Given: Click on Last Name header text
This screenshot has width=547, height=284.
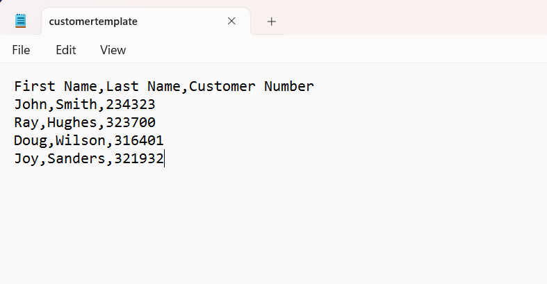Looking at the screenshot, I should 143,86.
